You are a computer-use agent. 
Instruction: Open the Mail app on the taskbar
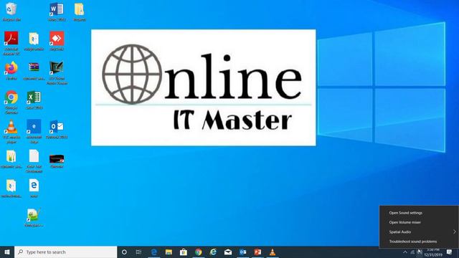(x=228, y=252)
